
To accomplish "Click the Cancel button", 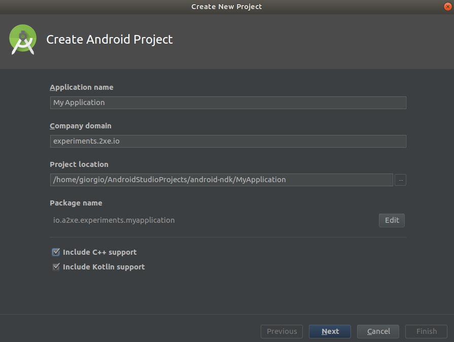I will (378, 331).
